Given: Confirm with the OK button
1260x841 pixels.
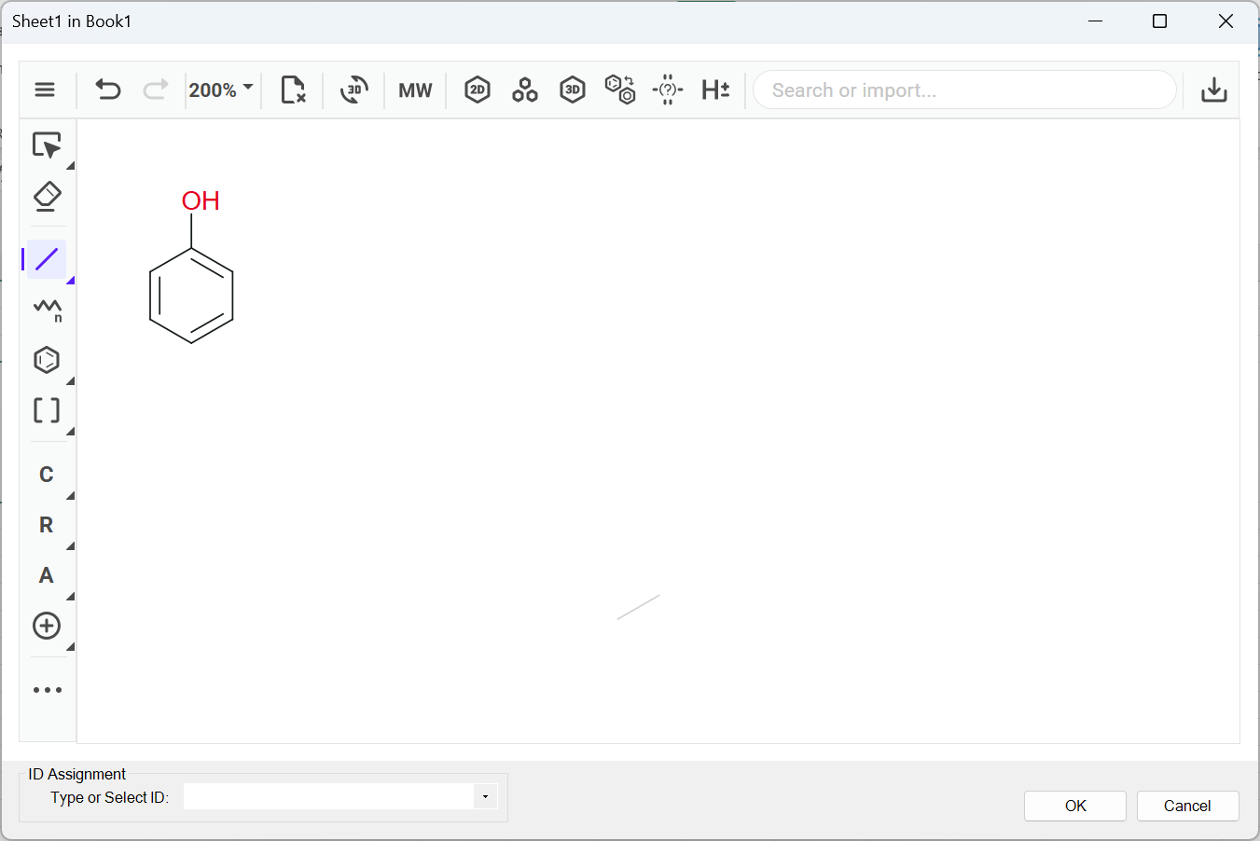Looking at the screenshot, I should pyautogui.click(x=1075, y=806).
